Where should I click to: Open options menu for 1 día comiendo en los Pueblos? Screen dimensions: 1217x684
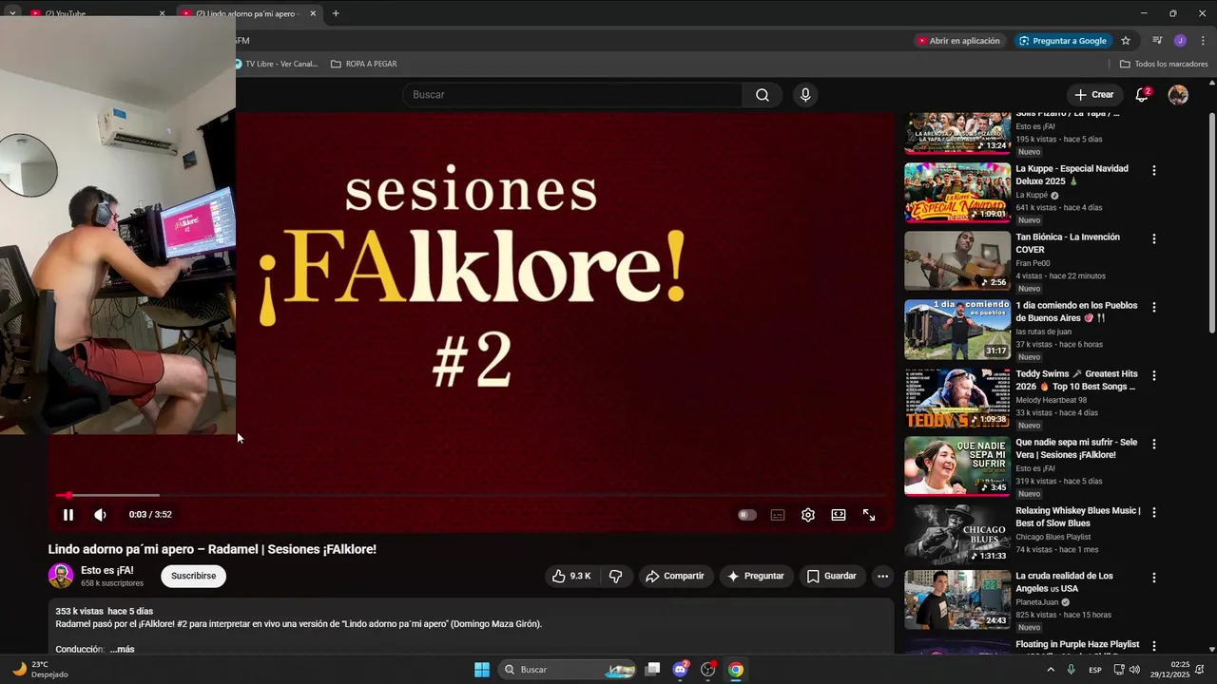coord(1154,308)
